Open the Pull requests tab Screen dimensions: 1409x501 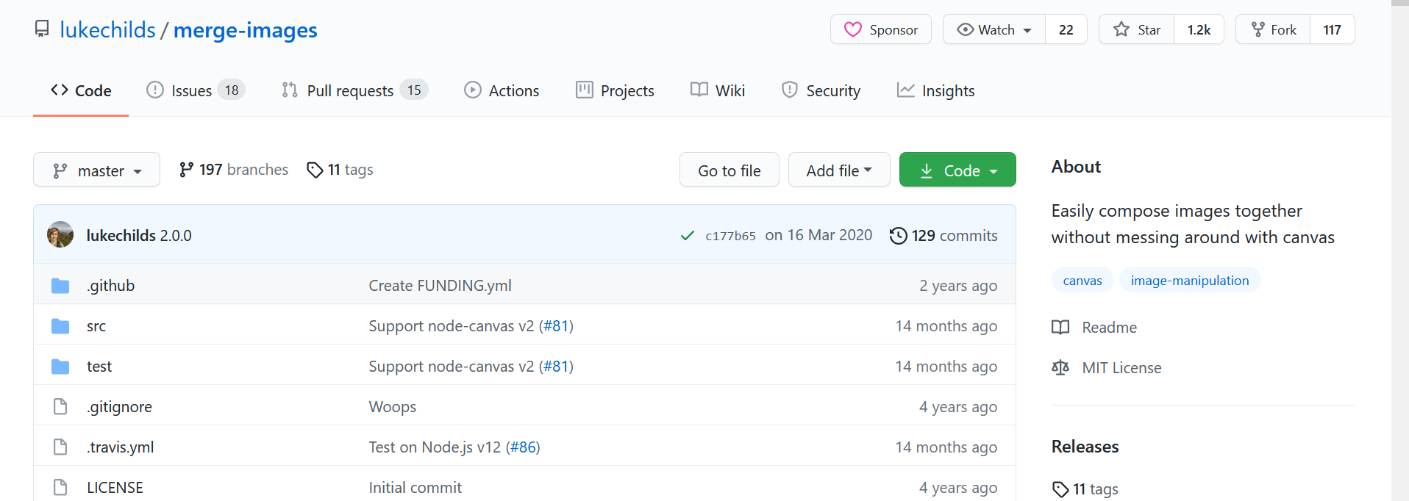(x=354, y=90)
